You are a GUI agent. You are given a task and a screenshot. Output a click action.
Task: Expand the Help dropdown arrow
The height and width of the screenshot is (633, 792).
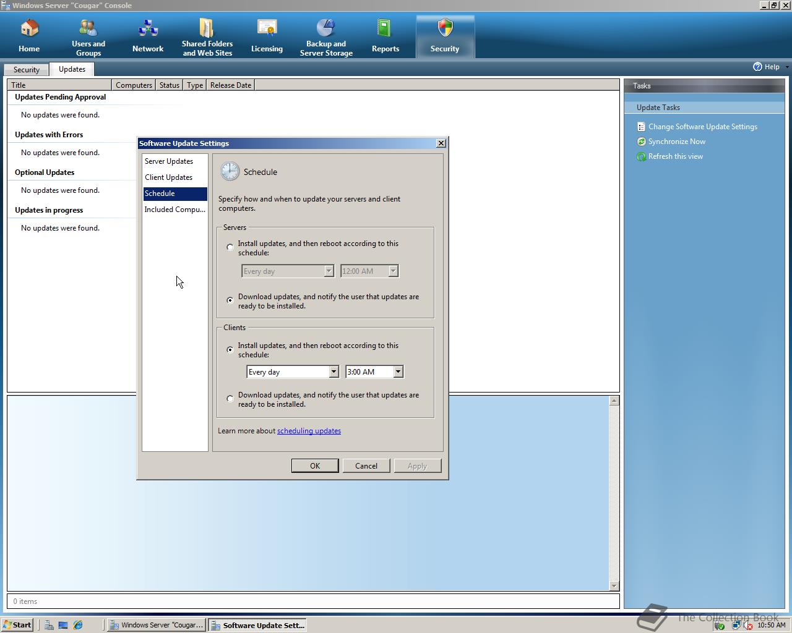(x=786, y=67)
